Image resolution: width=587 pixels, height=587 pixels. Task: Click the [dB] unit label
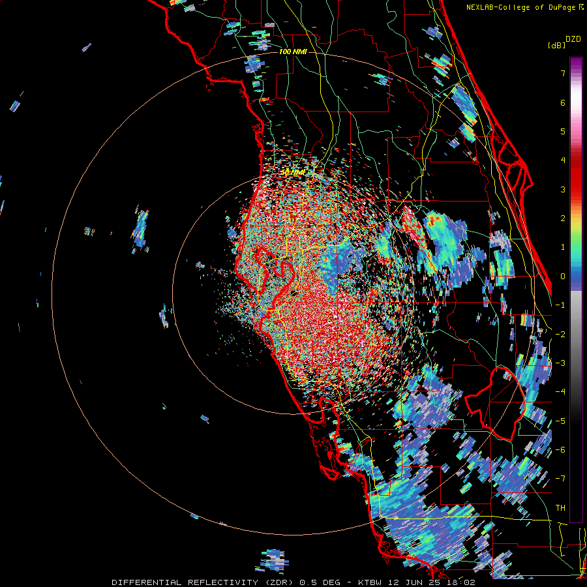coord(557,45)
